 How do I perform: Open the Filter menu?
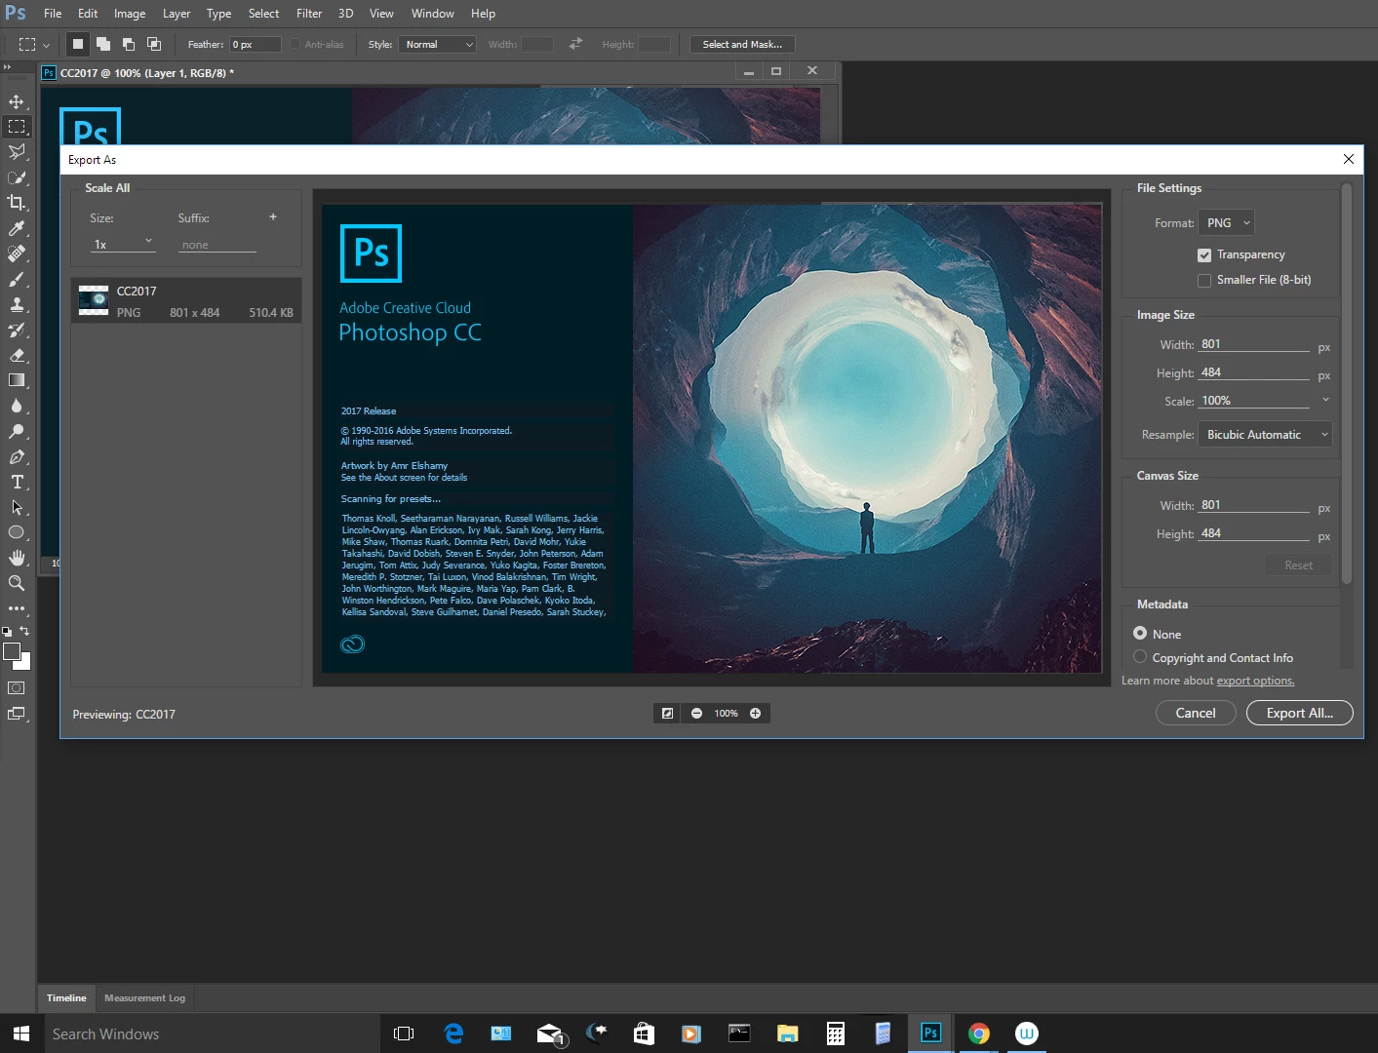click(x=309, y=14)
